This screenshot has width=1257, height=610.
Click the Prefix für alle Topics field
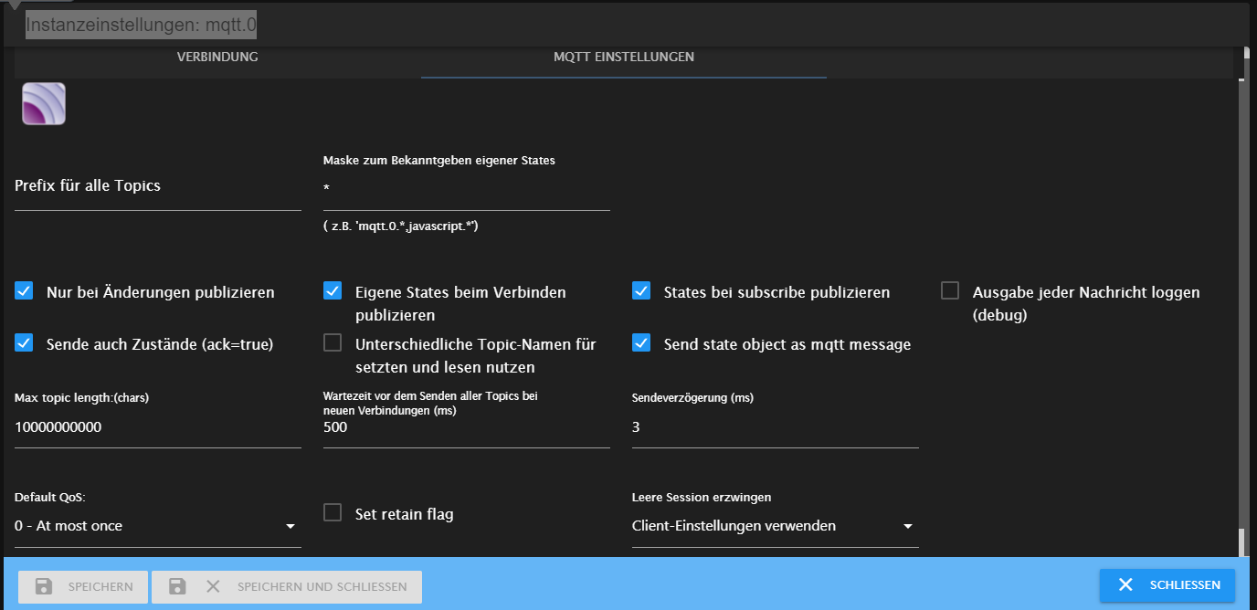158,186
